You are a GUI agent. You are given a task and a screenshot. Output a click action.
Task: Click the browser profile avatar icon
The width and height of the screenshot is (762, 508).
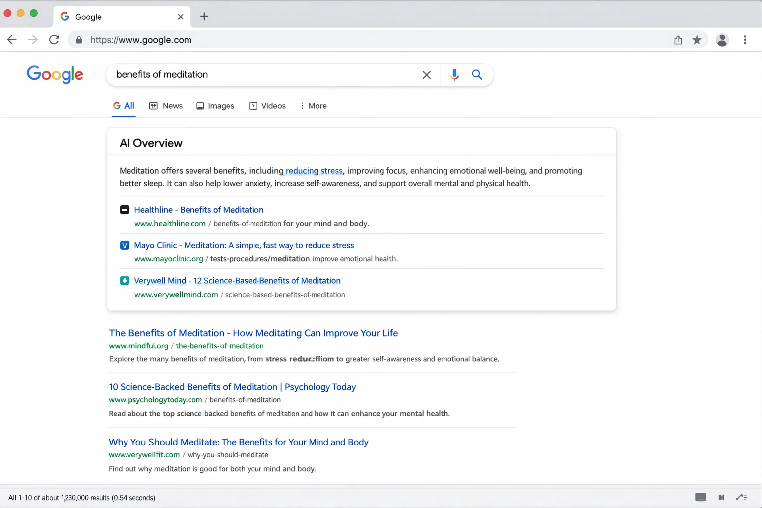coord(722,40)
